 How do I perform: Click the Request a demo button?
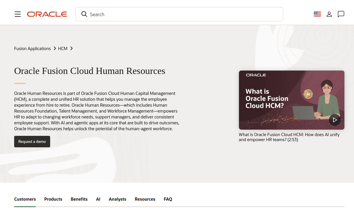click(32, 141)
